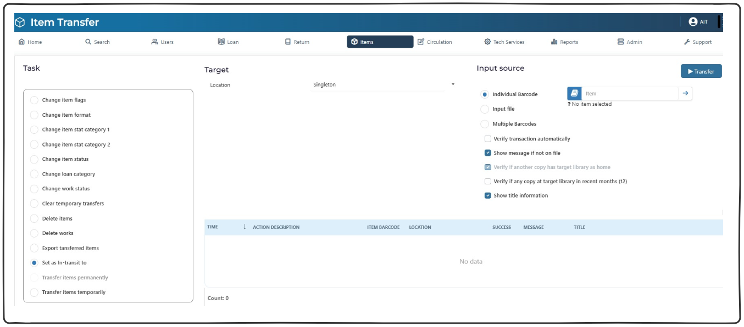Disable Show title information checkbox

tap(488, 195)
